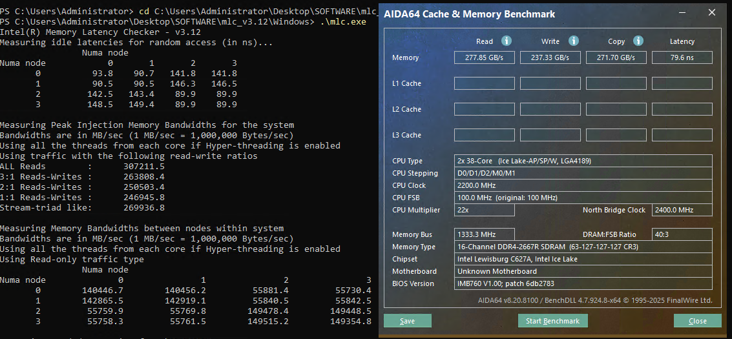Image resolution: width=732 pixels, height=339 pixels.
Task: Click CPU FSB value 100.0 MHz
Action: (x=583, y=198)
